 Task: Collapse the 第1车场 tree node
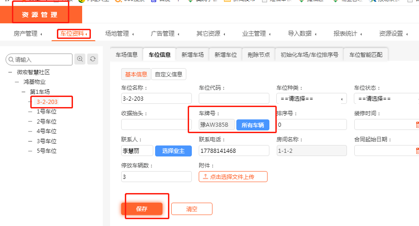[x=23, y=92]
